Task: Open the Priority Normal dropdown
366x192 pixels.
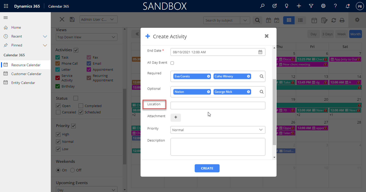Action: tap(218, 130)
